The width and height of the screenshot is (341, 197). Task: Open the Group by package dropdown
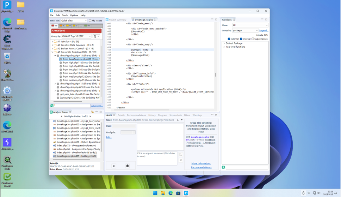(245, 30)
